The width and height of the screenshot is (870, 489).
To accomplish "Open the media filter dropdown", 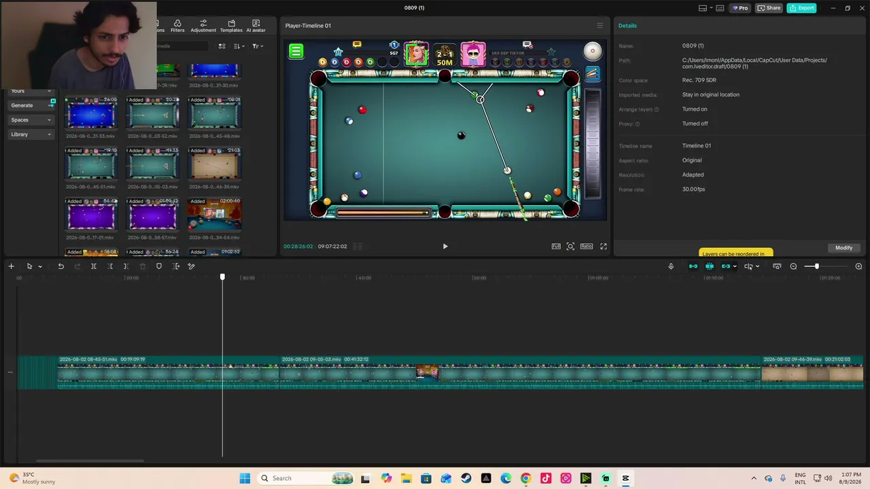I will (x=257, y=46).
